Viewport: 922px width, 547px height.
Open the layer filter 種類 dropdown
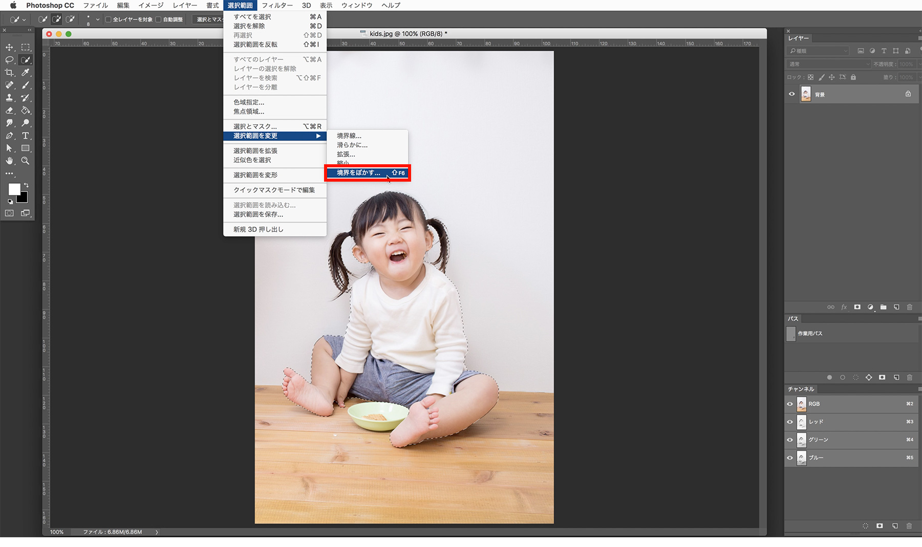[818, 51]
